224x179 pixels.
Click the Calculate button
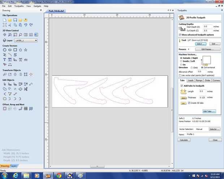point(184,140)
